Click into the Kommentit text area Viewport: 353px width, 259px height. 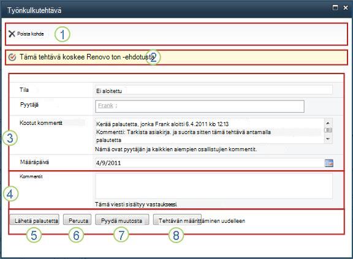[x=214, y=186]
